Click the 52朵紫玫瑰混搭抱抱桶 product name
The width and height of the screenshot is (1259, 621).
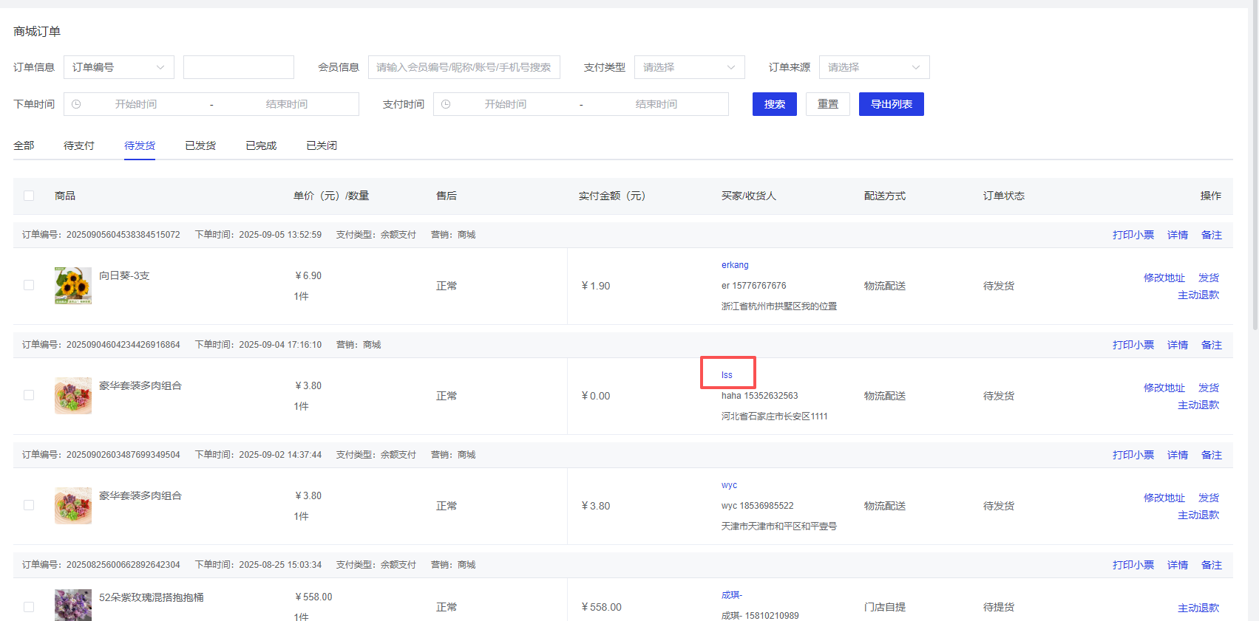point(152,597)
